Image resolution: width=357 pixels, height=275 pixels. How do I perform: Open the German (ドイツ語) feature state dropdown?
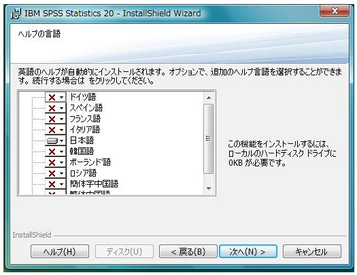click(x=55, y=97)
